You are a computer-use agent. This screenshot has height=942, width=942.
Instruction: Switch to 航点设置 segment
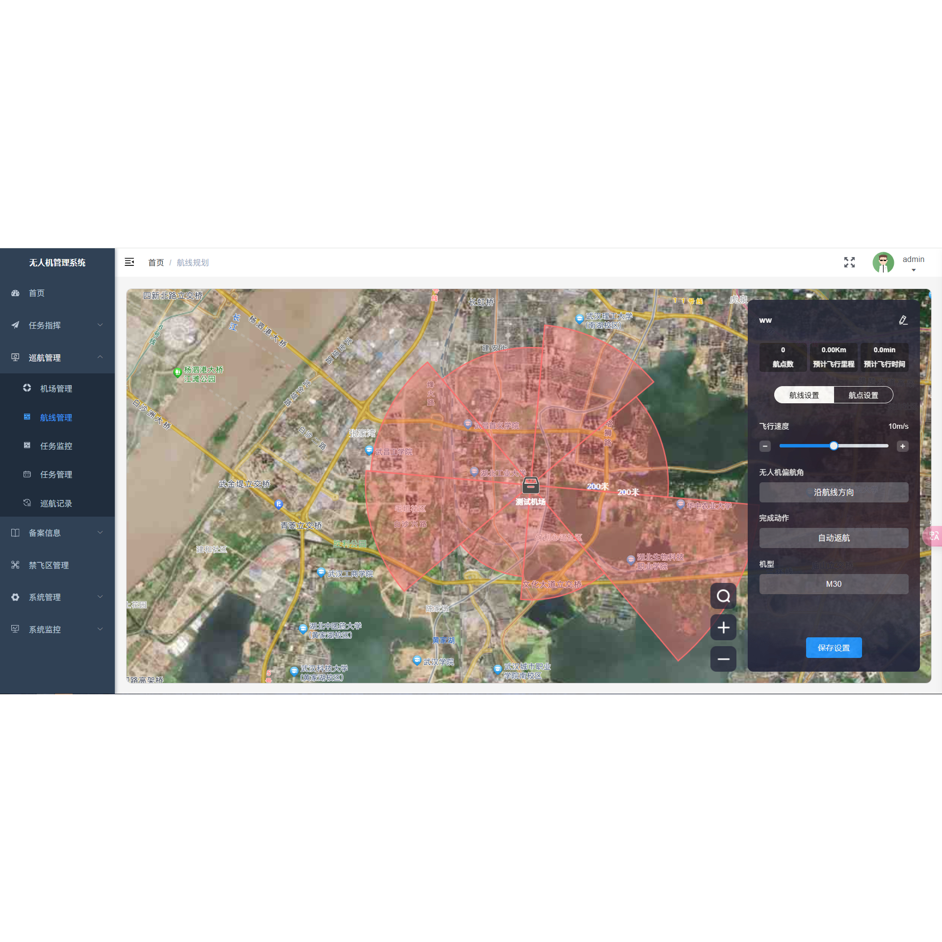tap(863, 395)
